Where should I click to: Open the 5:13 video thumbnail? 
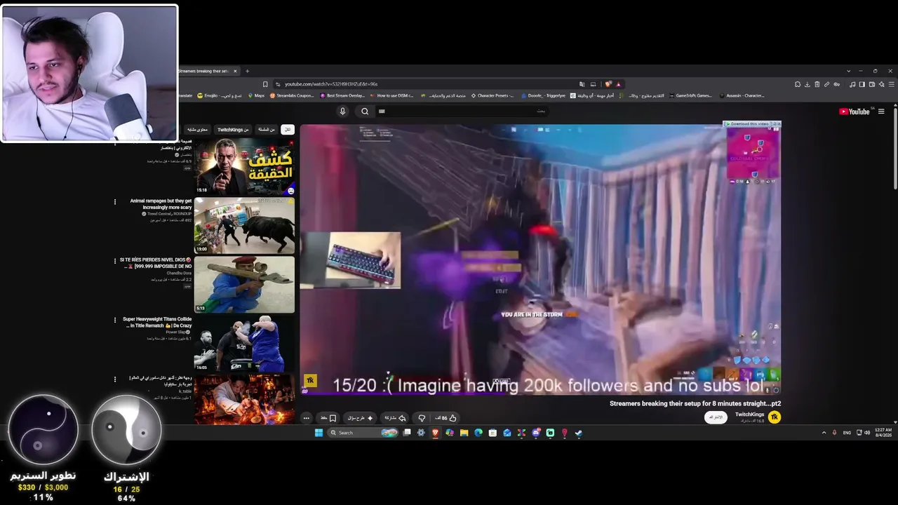click(x=244, y=284)
